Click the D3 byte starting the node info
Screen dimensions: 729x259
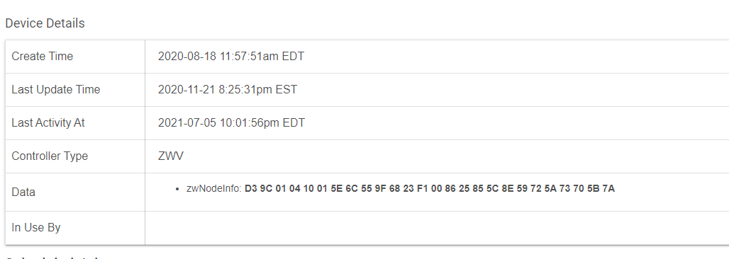pyautogui.click(x=251, y=189)
